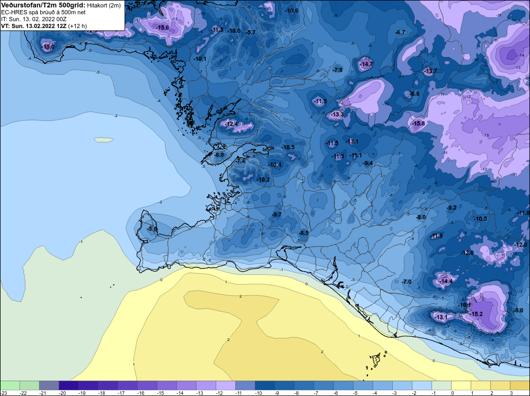This screenshot has width=530, height=396.
Task: Pick the -13.3 temperature label
Action: pyautogui.click(x=337, y=115)
